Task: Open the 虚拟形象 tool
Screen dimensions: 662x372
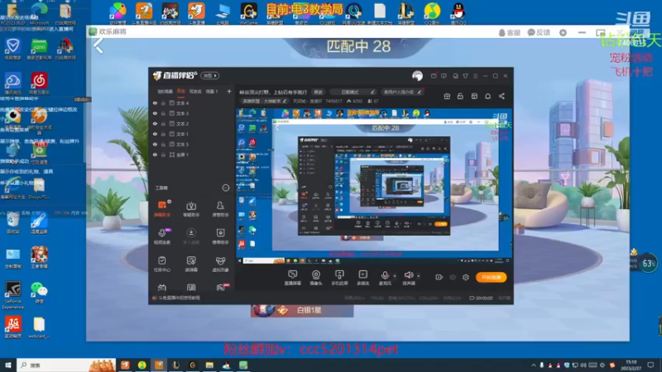Action: point(220,264)
